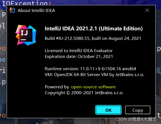Click the build date August 24, 2021
The width and height of the screenshot is (161, 124).
(125, 38)
